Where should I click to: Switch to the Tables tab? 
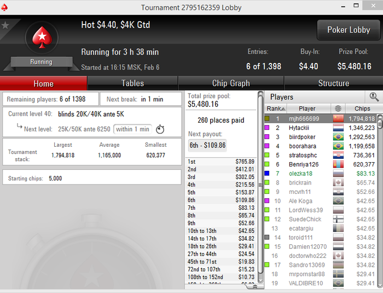tap(132, 83)
